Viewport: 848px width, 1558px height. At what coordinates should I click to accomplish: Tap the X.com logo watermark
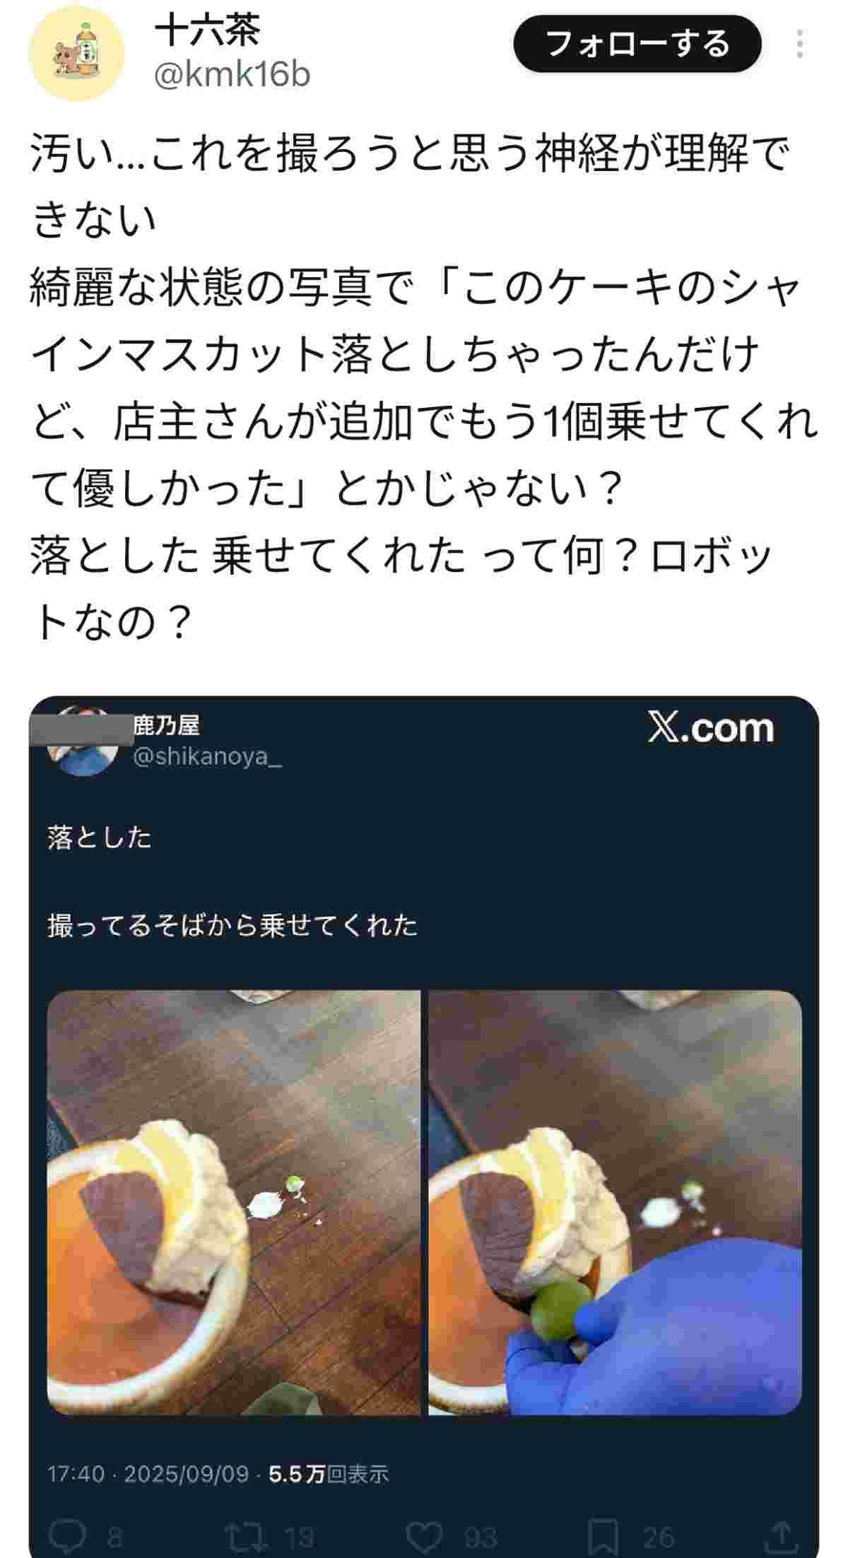point(710,727)
